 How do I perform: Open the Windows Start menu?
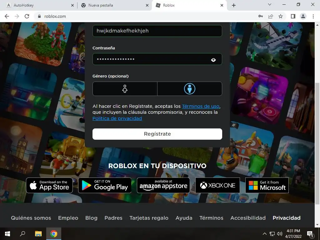tap(7, 234)
